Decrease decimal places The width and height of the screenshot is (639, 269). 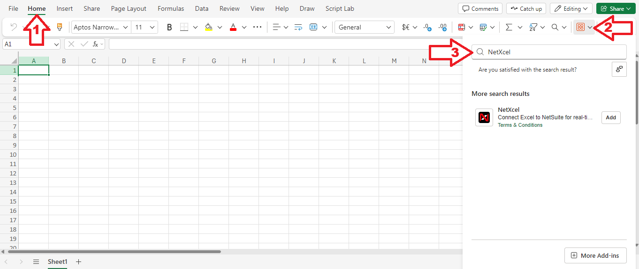click(x=427, y=27)
